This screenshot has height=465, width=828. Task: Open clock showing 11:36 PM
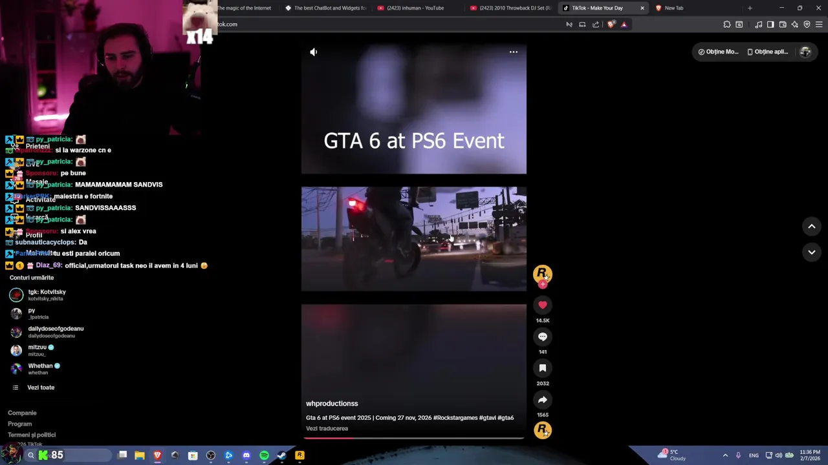(x=810, y=455)
